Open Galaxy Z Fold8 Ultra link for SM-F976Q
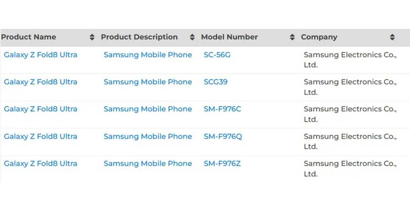410x205 pixels. click(x=40, y=137)
